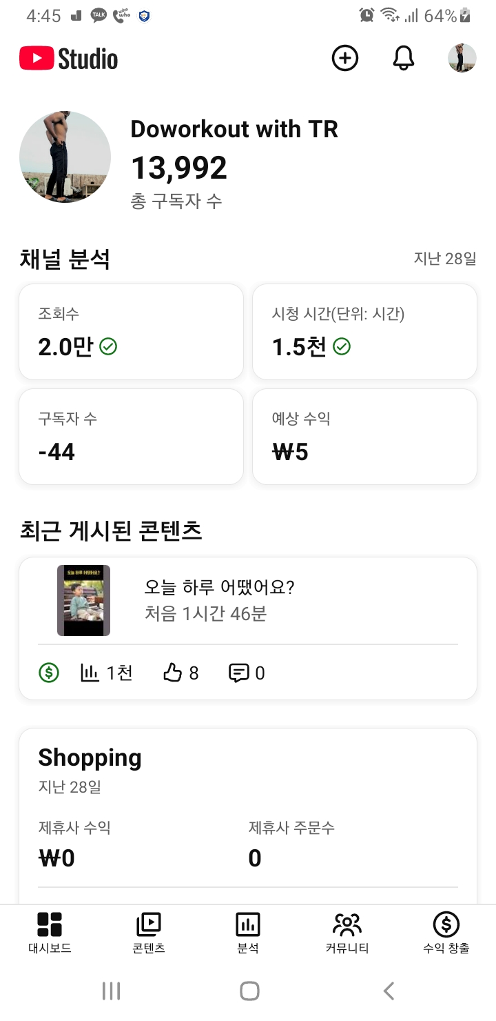Image resolution: width=496 pixels, height=1021 pixels.
Task: Open the 콘텐츠 tab
Action: [149, 933]
